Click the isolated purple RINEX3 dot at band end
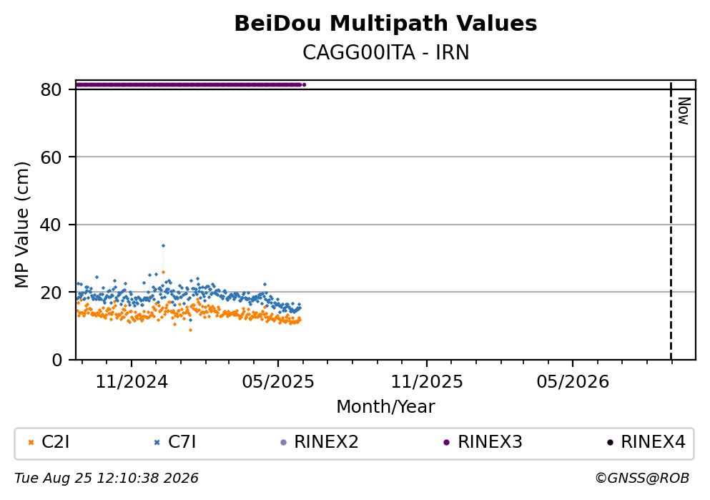The width and height of the screenshot is (710, 500). click(x=305, y=84)
